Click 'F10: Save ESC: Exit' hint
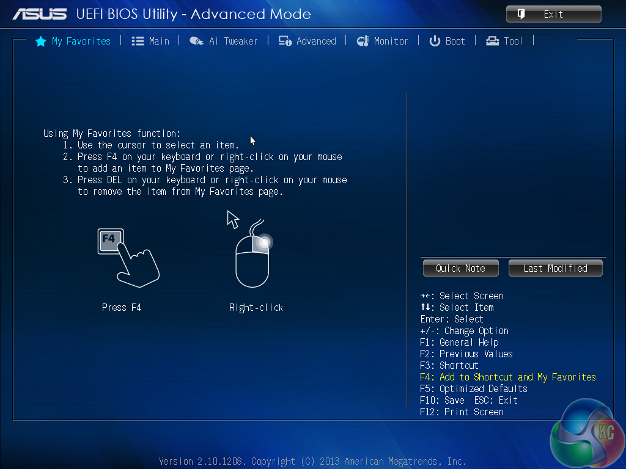The height and width of the screenshot is (469, 626). coord(469,401)
